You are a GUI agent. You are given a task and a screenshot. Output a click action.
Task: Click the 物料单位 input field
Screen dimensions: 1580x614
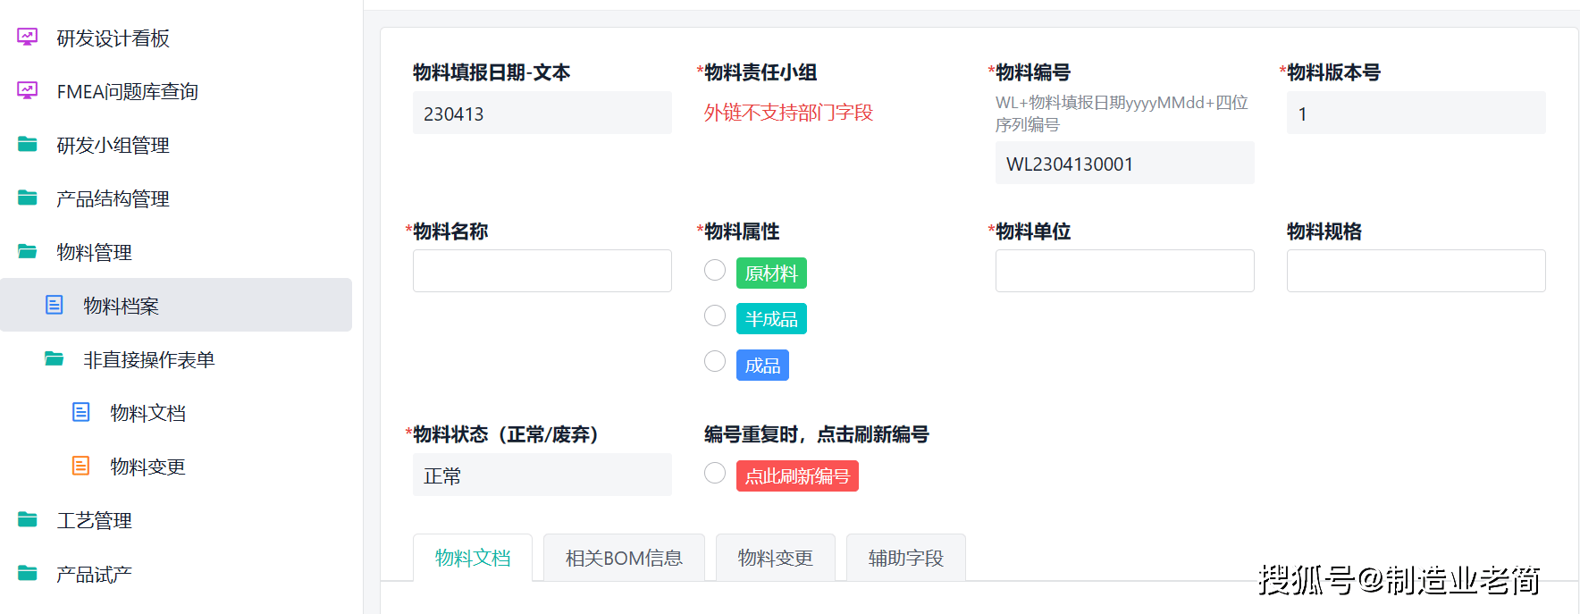pyautogui.click(x=1125, y=271)
